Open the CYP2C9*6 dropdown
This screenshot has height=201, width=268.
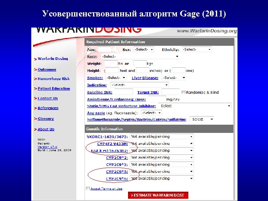pos(162,178)
